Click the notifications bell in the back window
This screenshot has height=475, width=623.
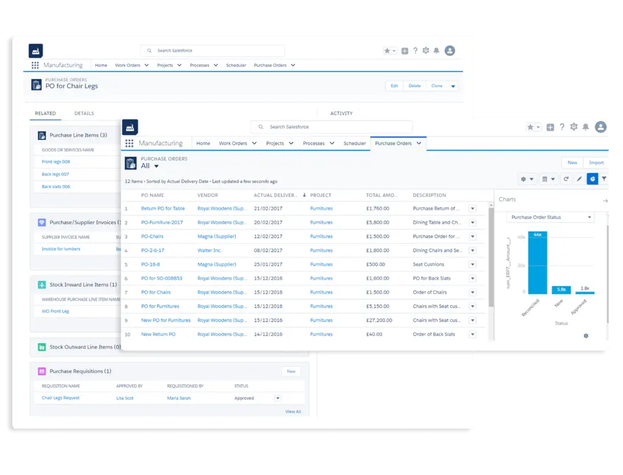click(436, 51)
